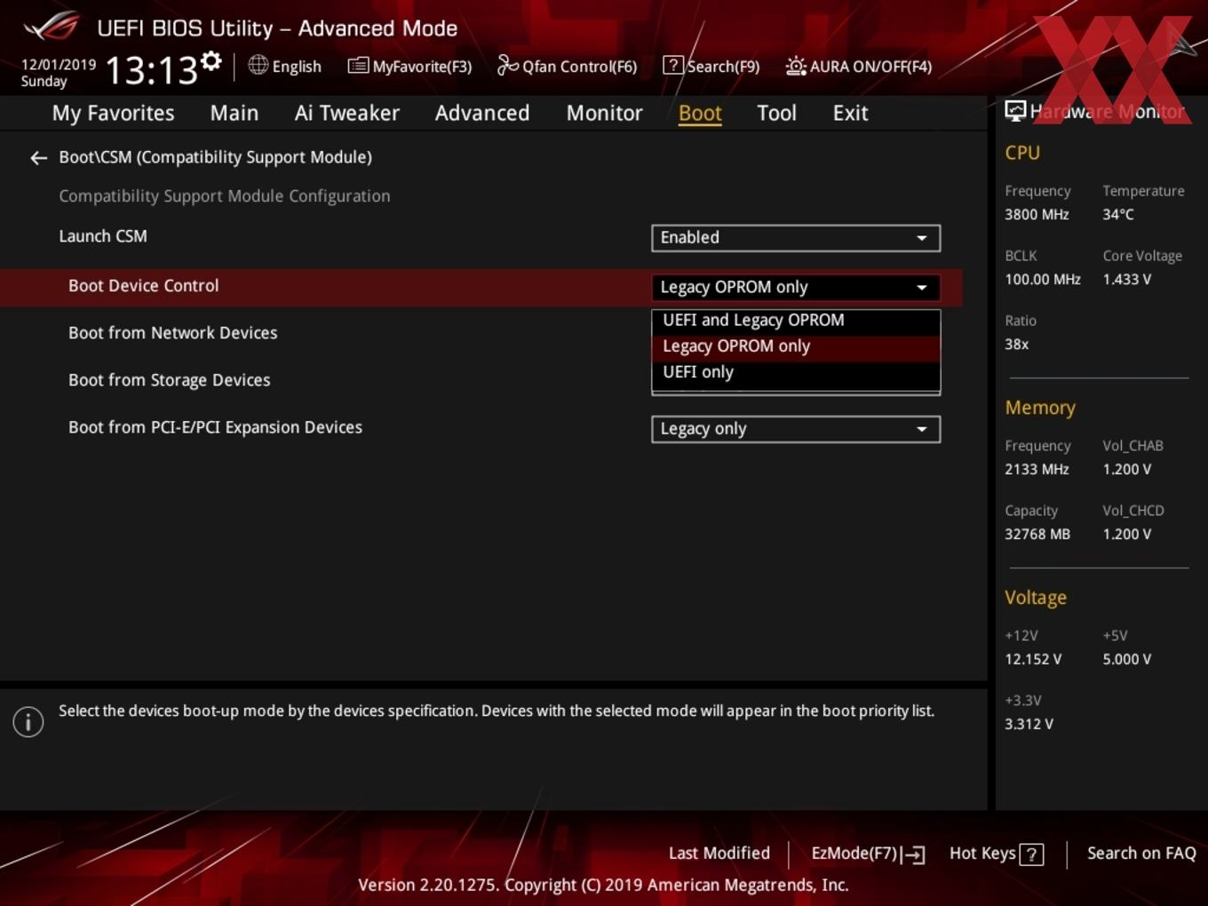Click the +12V value 12.152 V
The image size is (1208, 906).
coord(1033,660)
